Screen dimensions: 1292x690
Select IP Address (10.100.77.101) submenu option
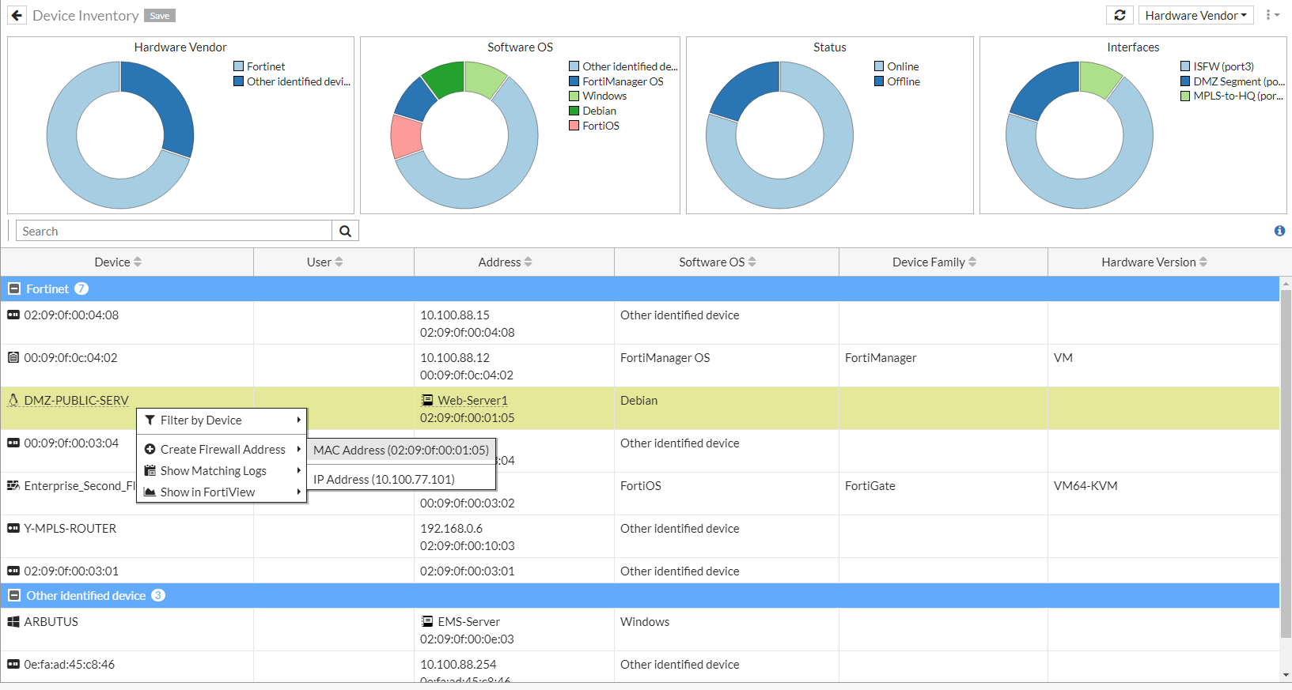pos(401,479)
